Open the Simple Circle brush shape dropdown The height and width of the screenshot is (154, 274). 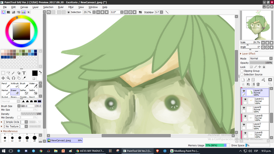[26, 122]
